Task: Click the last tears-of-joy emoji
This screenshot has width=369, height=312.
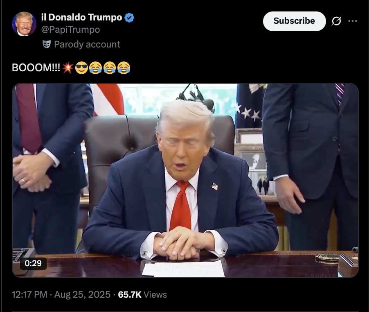Action: pyautogui.click(x=124, y=68)
